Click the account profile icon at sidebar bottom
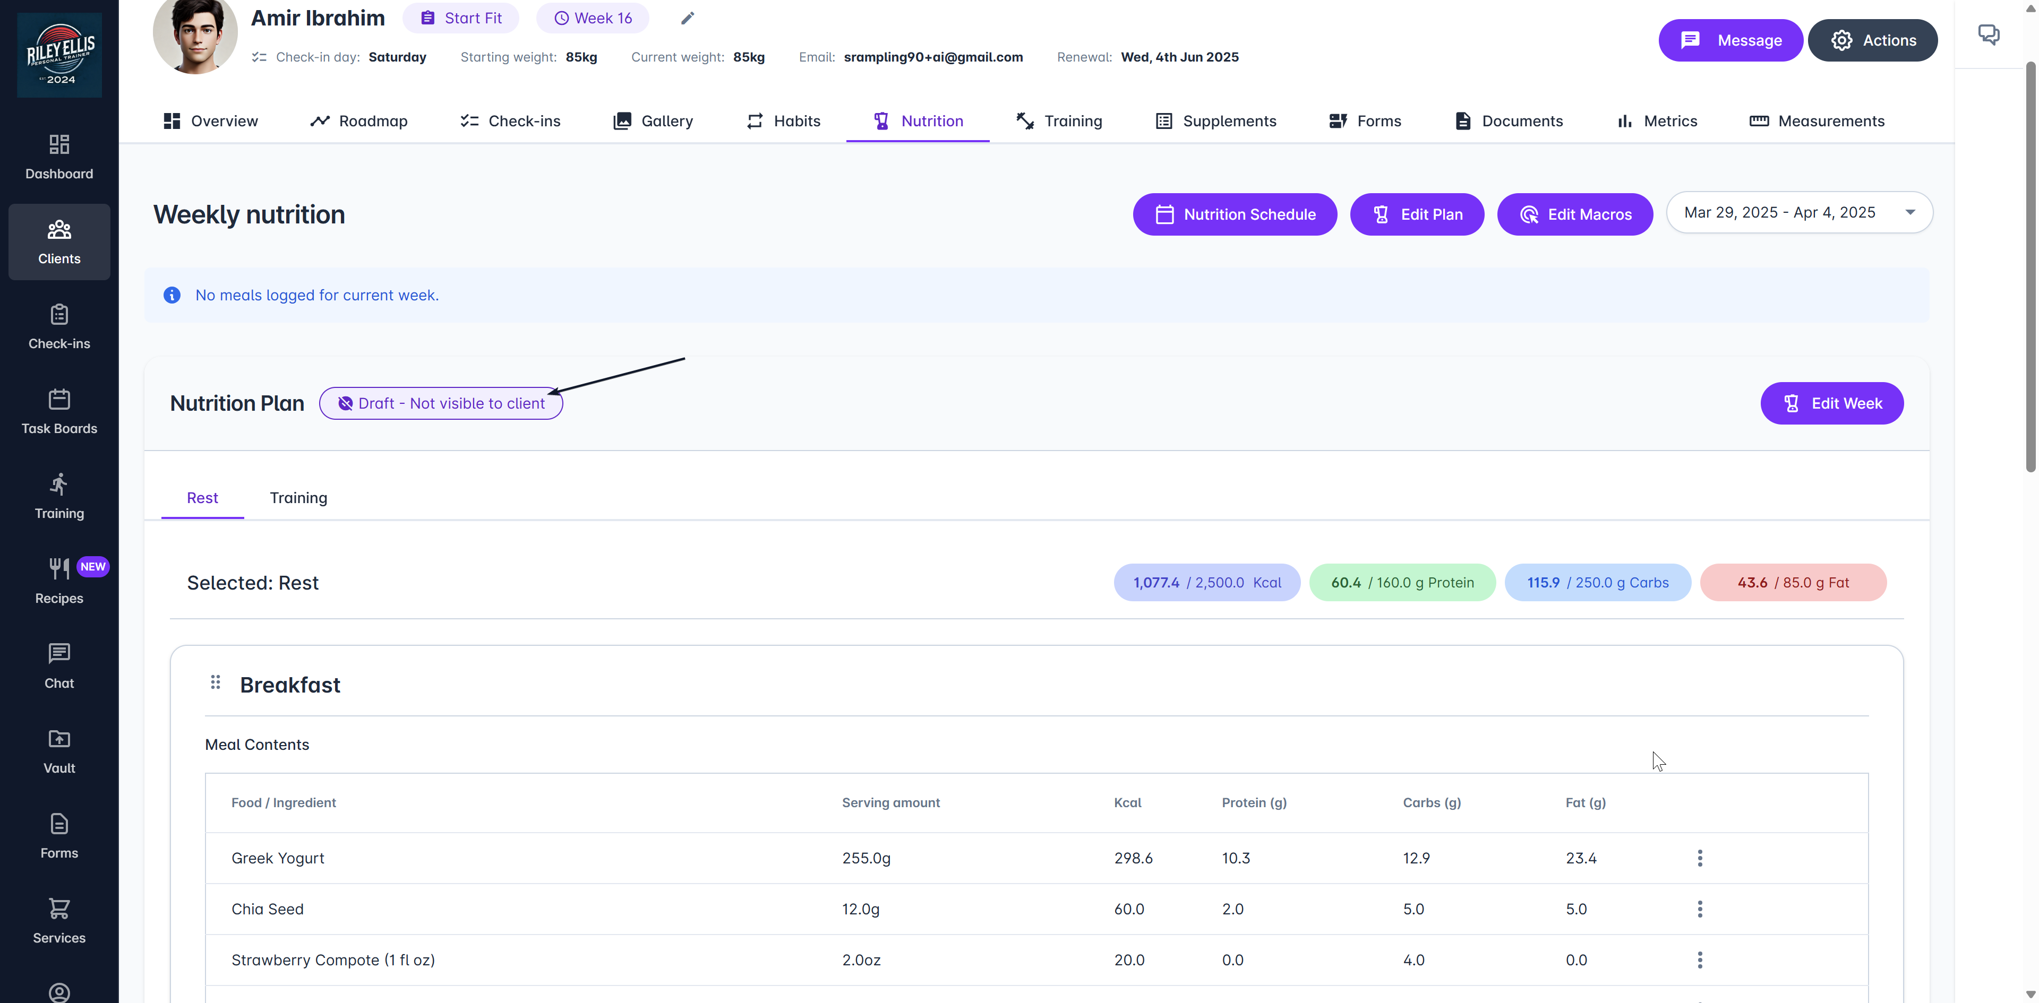This screenshot has height=1003, width=2039. point(58,992)
